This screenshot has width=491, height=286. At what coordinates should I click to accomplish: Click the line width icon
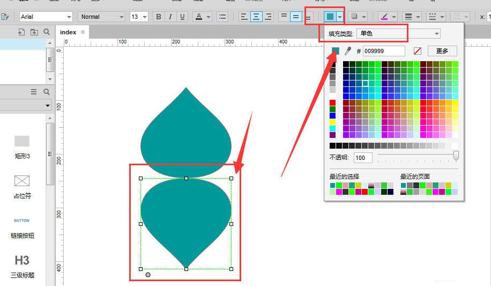click(408, 17)
